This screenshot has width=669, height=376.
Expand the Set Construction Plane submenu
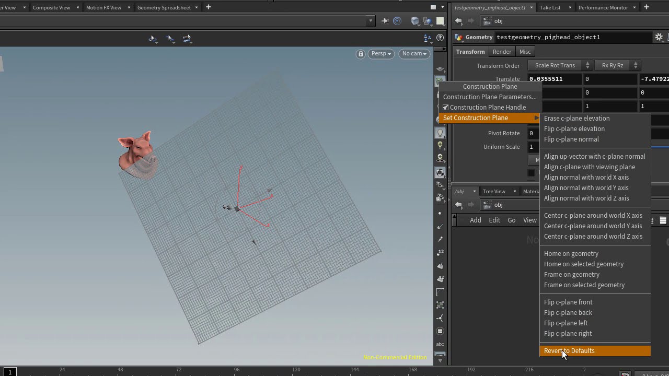(x=489, y=118)
